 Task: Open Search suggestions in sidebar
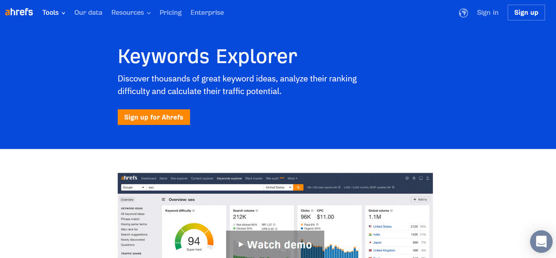point(133,234)
